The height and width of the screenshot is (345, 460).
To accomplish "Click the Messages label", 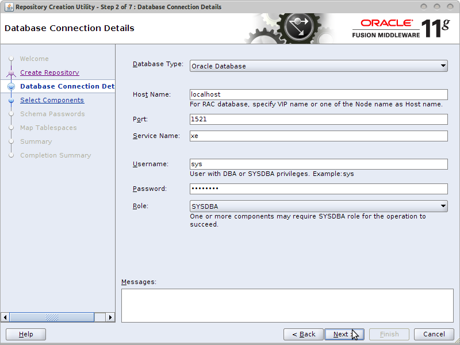I will (x=139, y=282).
